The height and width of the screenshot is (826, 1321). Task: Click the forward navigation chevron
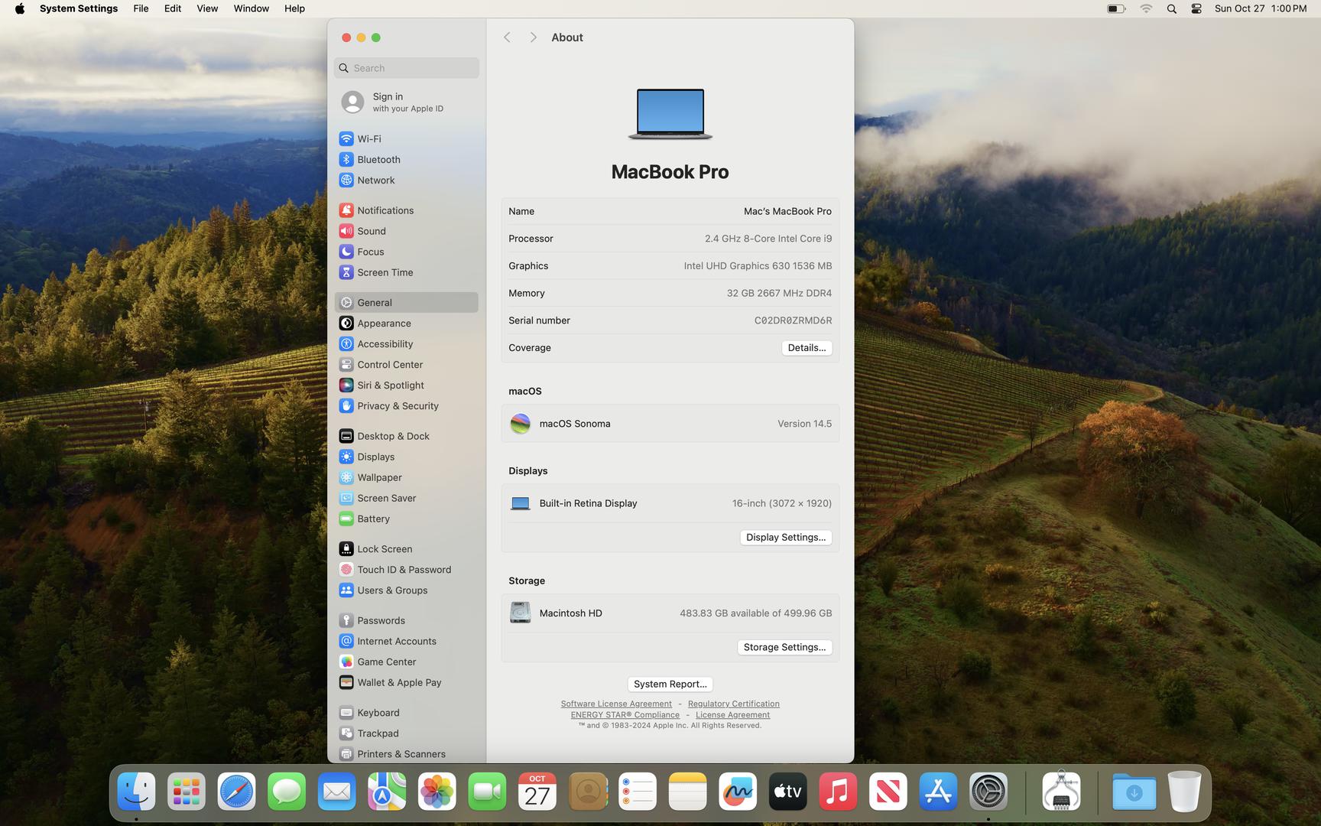click(x=533, y=37)
